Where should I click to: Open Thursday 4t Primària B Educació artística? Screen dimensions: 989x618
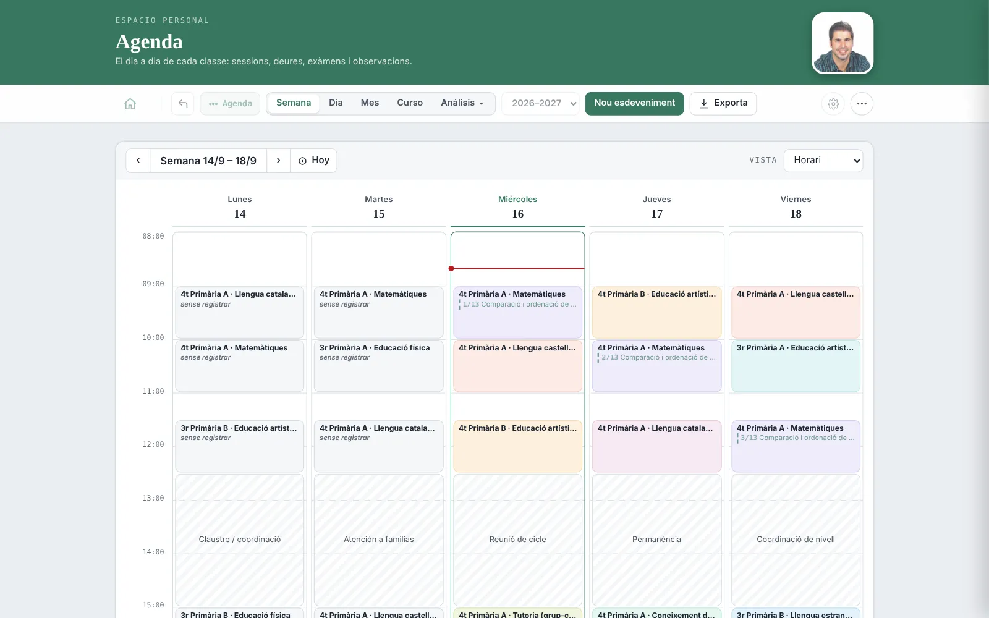[657, 312]
